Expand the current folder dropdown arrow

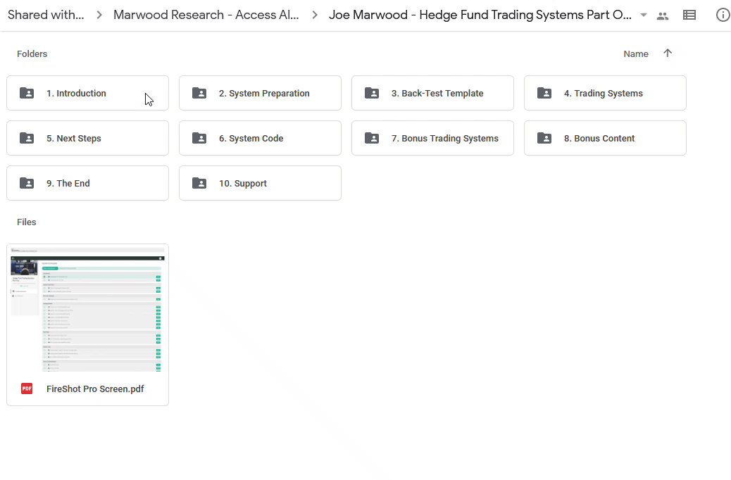coord(644,15)
